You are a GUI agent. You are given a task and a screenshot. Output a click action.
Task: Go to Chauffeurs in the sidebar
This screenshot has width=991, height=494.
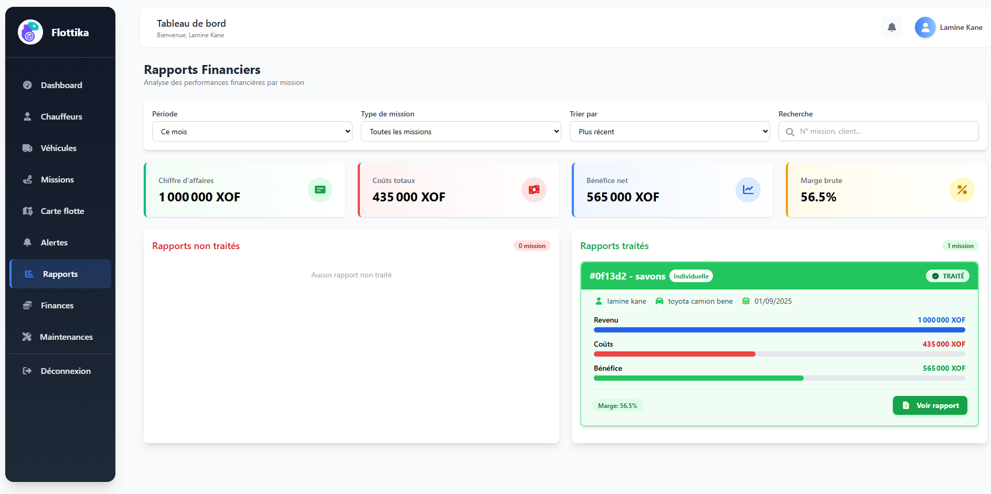[61, 116]
